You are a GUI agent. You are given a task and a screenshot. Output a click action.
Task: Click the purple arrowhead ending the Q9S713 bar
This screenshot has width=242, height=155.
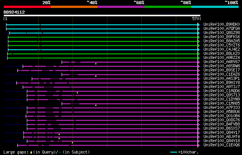pyautogui.click(x=199, y=96)
